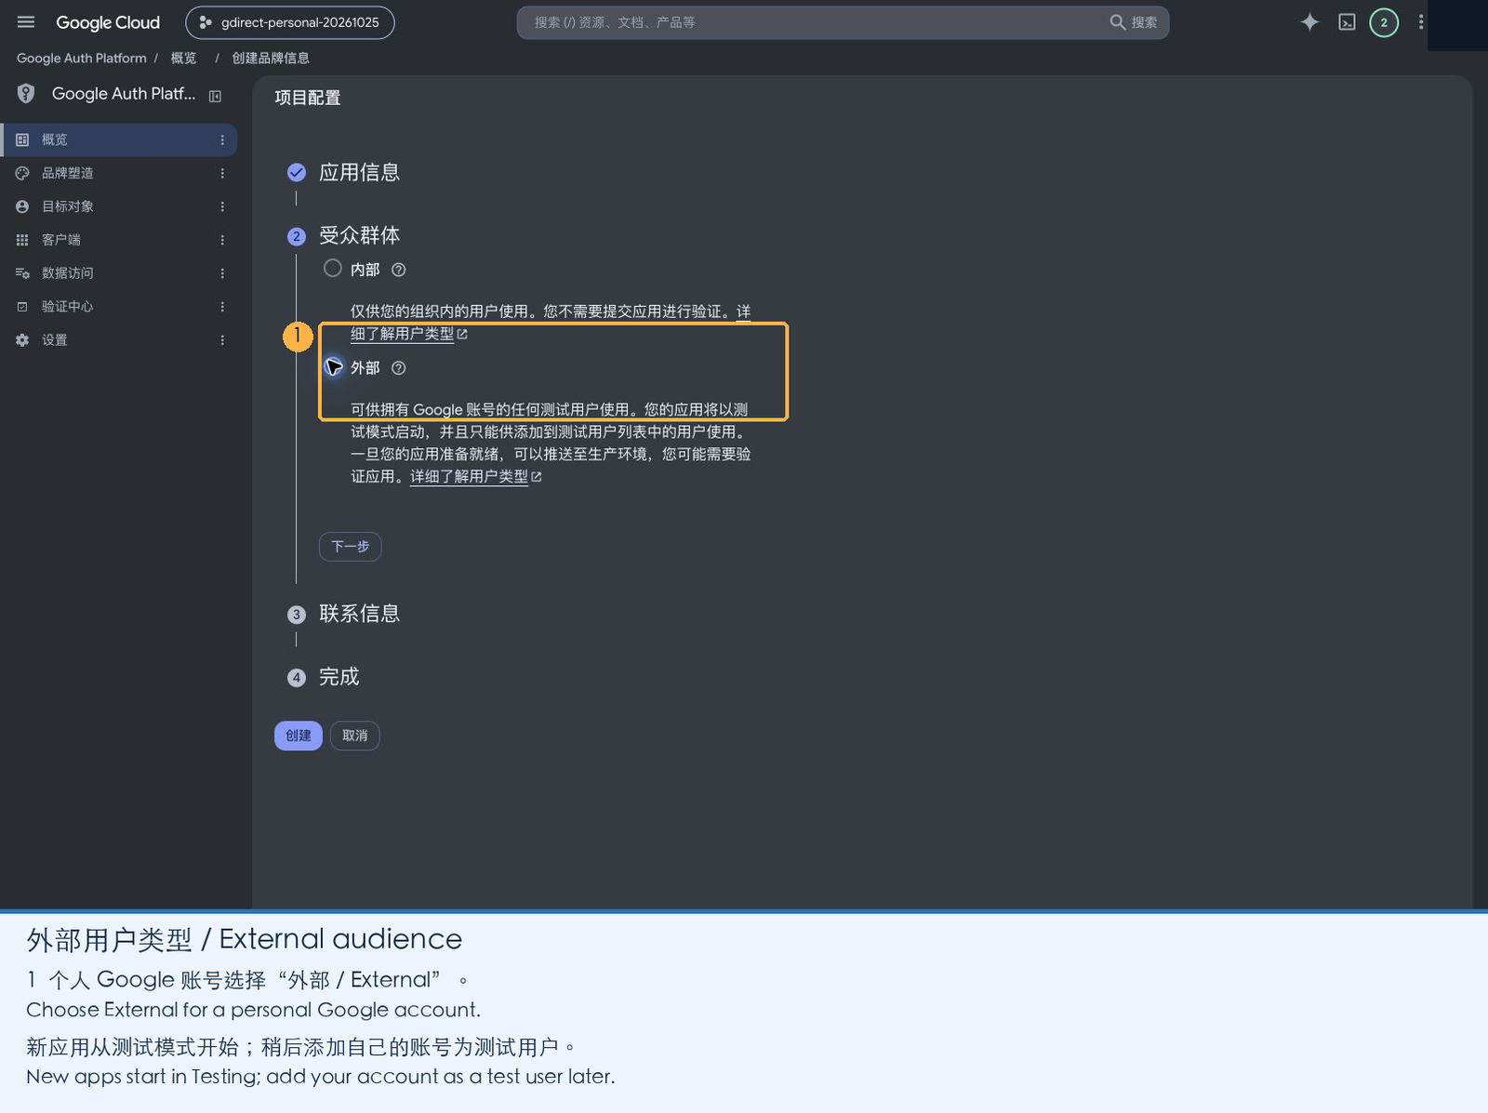Open 详细了解用户类型 link under 外部
The width and height of the screenshot is (1488, 1113).
pos(475,477)
